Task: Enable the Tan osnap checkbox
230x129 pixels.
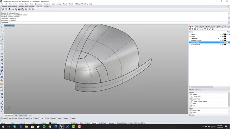Action: (x=39, y=119)
